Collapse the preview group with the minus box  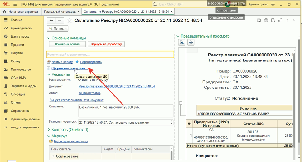(181, 103)
